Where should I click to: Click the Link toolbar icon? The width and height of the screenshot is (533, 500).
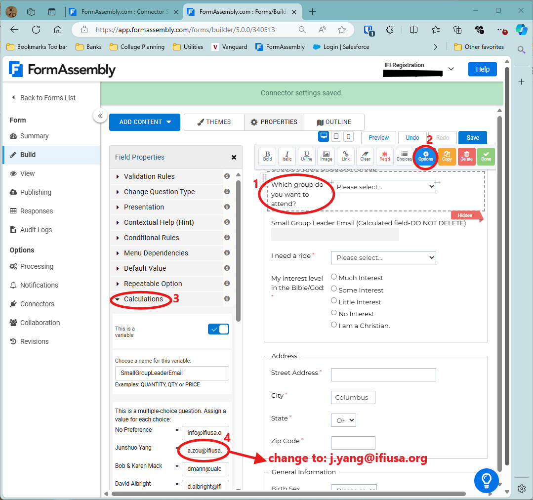346,156
